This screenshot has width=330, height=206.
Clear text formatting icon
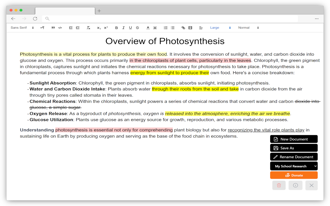pos(88,28)
